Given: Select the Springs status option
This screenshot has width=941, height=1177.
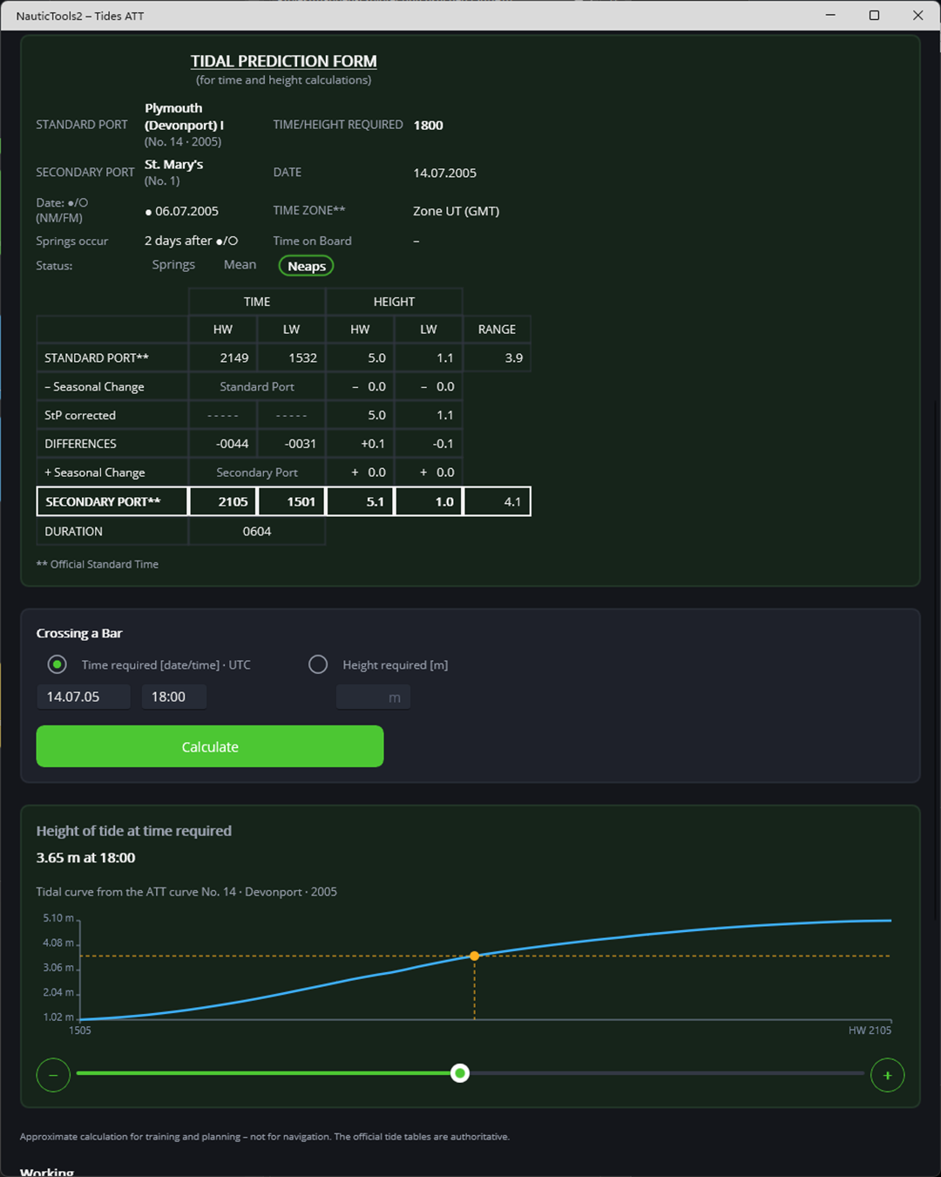Looking at the screenshot, I should (173, 264).
